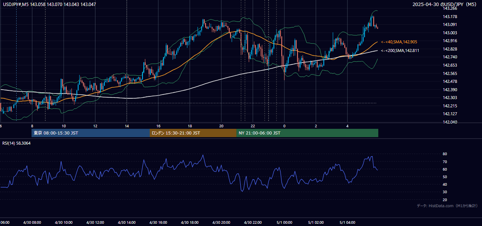Click the 4/30 20:00 date axis label
482x226 pixels.
(221, 223)
